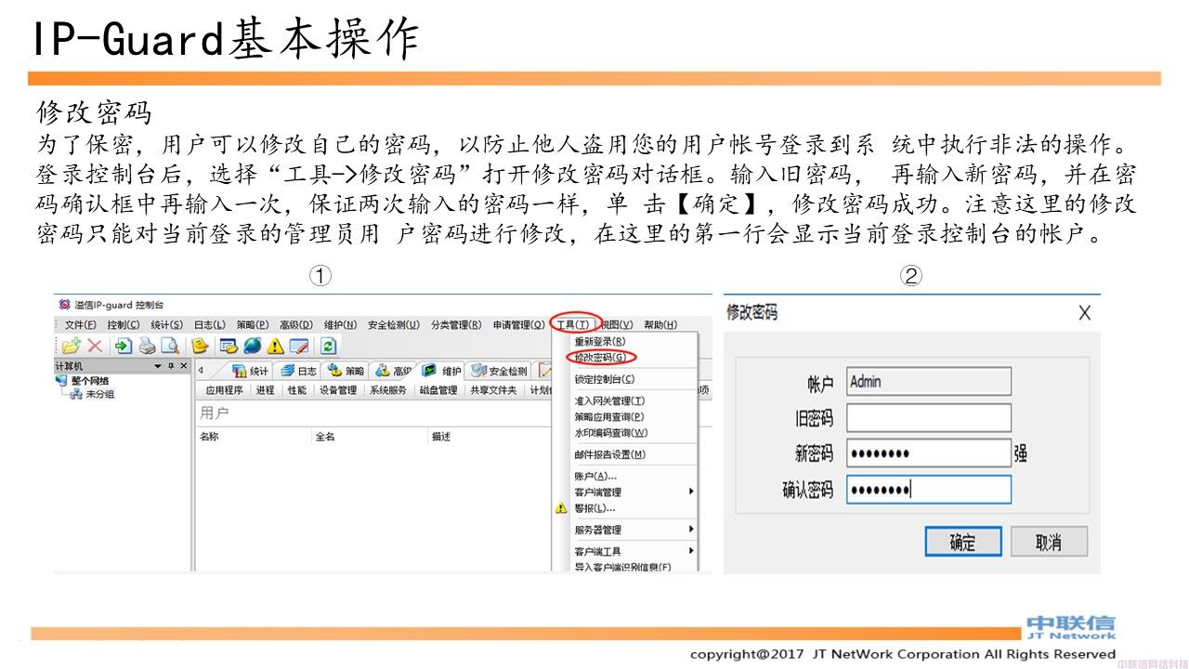Image resolution: width=1189 pixels, height=669 pixels.
Task: Select 未分组 in the computer tree
Action: tap(99, 394)
